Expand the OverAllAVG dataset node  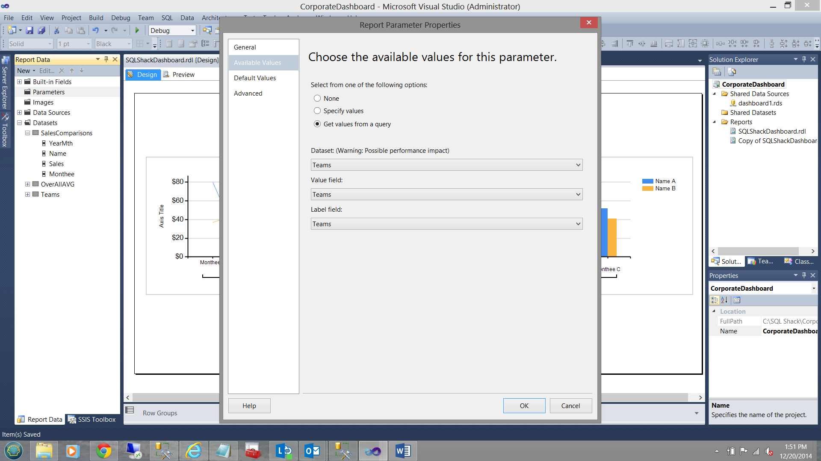click(x=28, y=184)
